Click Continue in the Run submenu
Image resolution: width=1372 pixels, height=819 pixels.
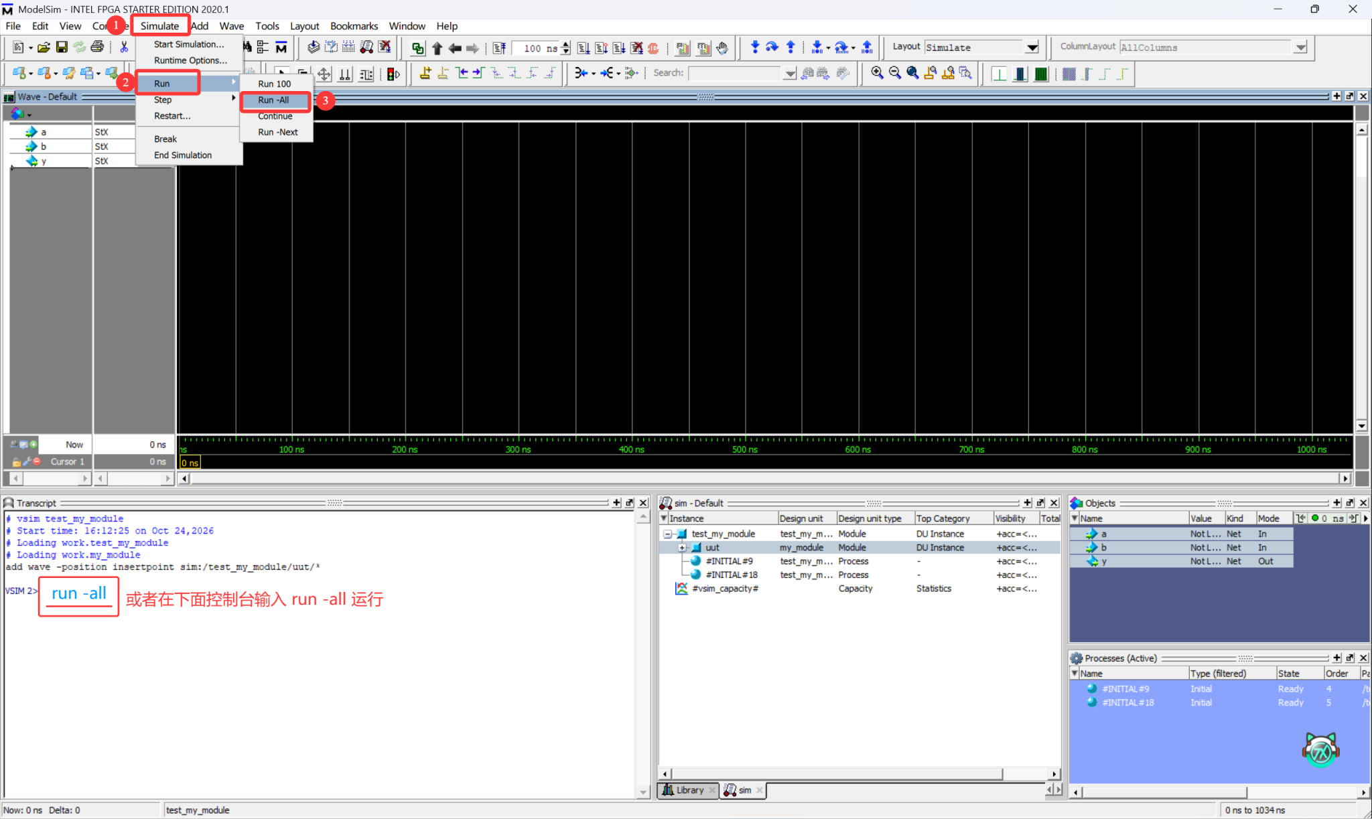coord(275,116)
